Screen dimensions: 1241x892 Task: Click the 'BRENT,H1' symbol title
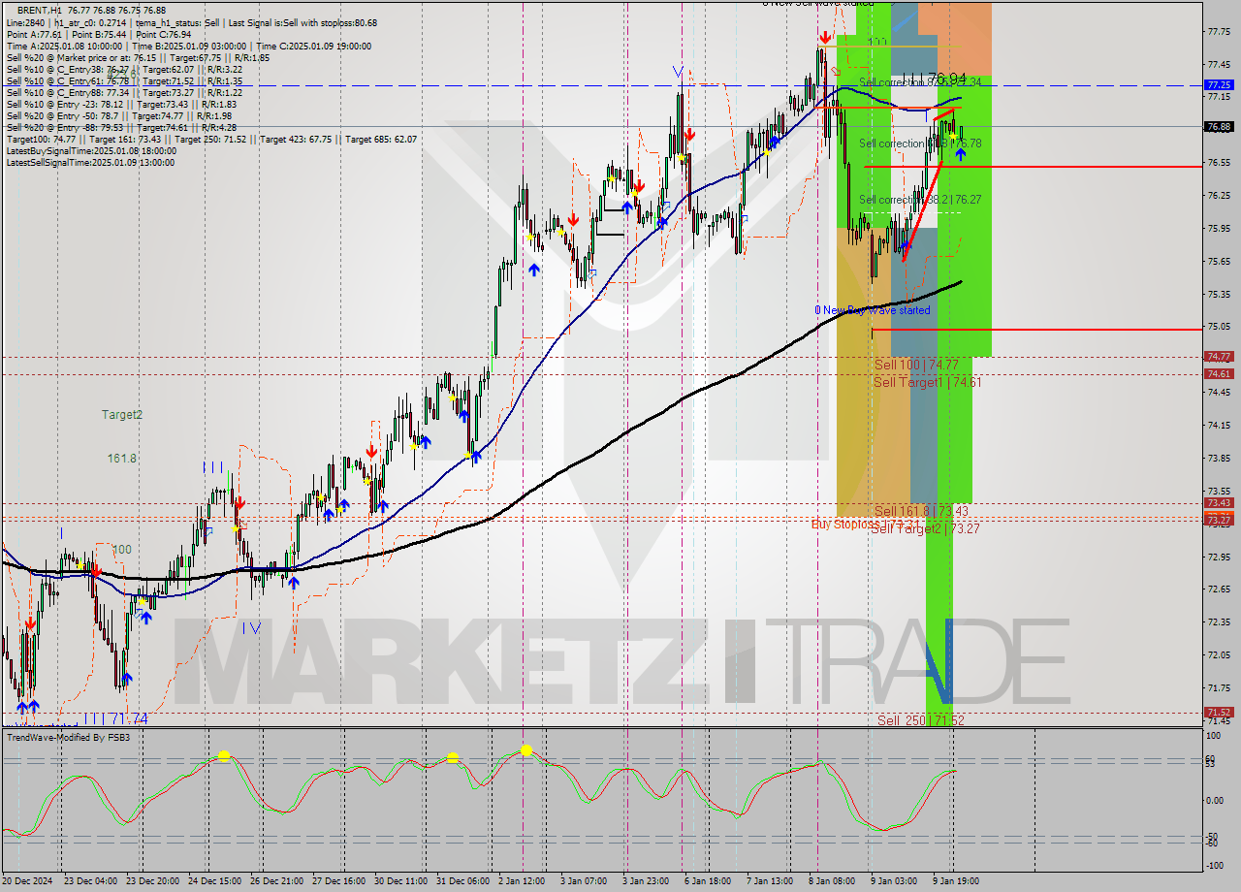tap(38, 10)
